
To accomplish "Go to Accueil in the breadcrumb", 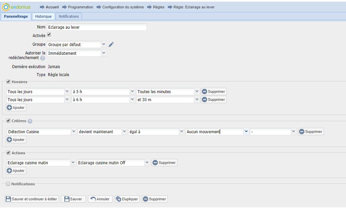I will [52, 7].
